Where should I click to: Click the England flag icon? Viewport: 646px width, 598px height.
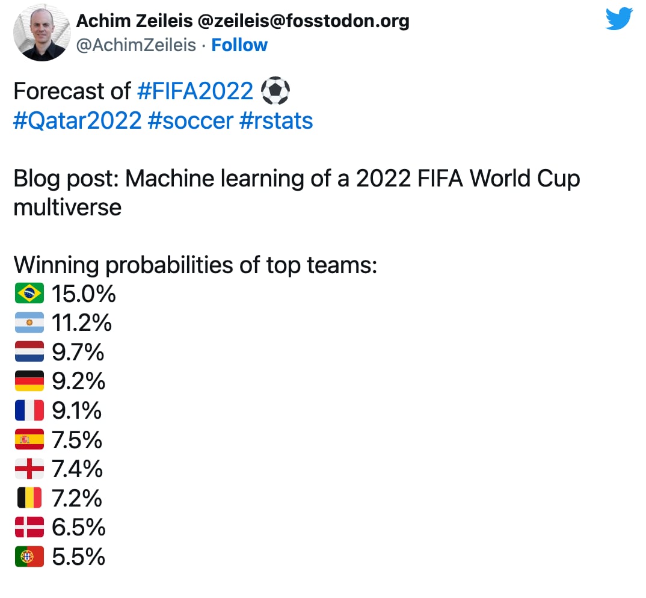(x=29, y=469)
